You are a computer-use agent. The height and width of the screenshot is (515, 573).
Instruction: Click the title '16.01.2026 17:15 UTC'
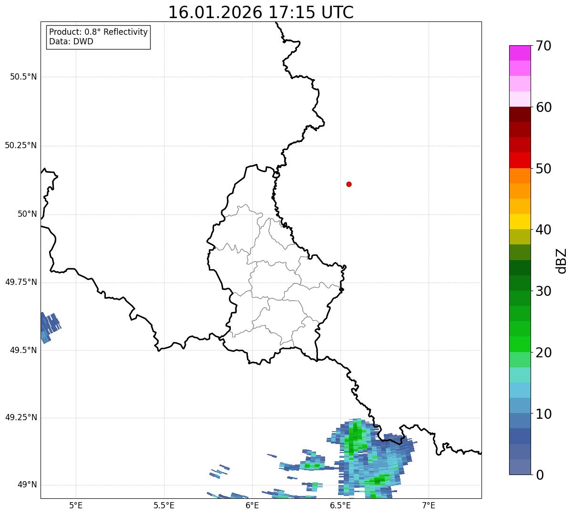tap(261, 12)
